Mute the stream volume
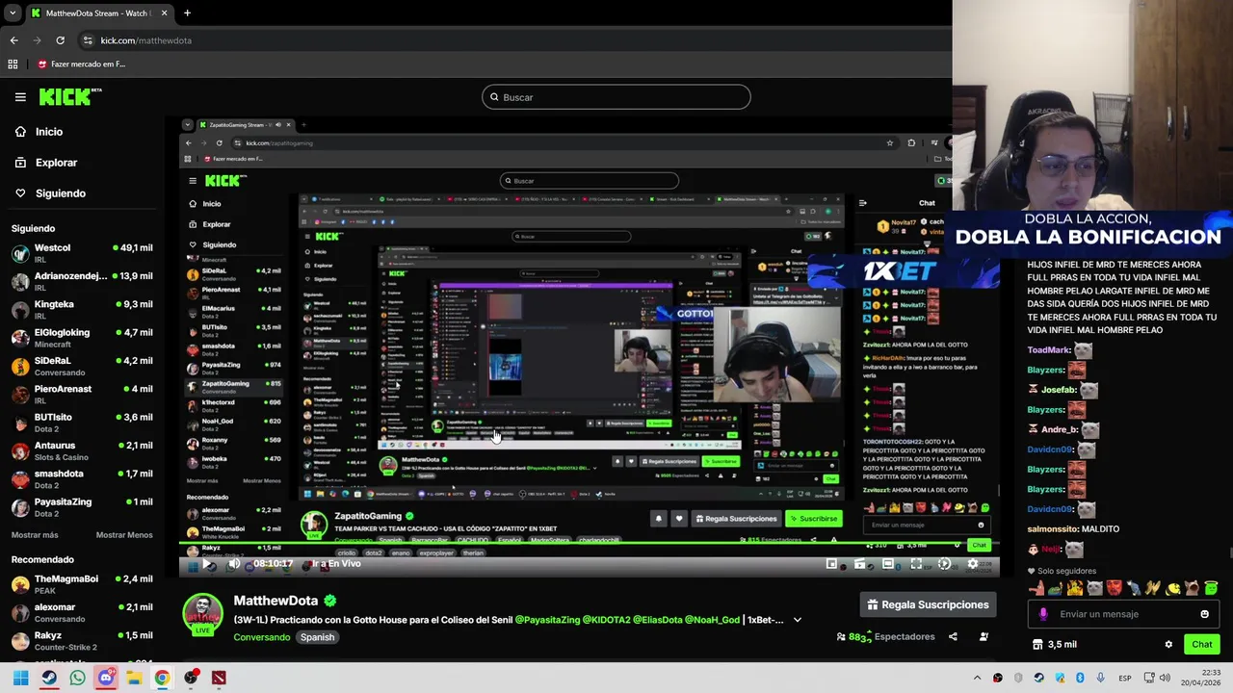Viewport: 1233px width, 693px height. pos(234,564)
